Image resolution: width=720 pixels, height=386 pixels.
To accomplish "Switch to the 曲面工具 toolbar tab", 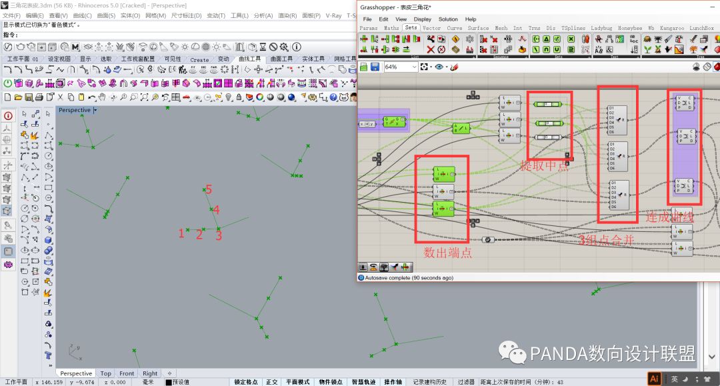I will [281, 59].
